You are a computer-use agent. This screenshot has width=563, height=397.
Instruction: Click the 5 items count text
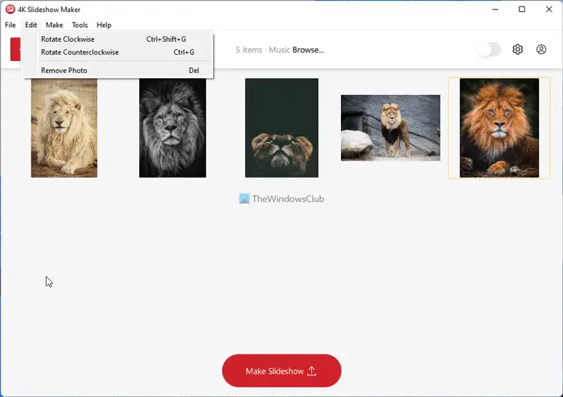[x=249, y=50]
